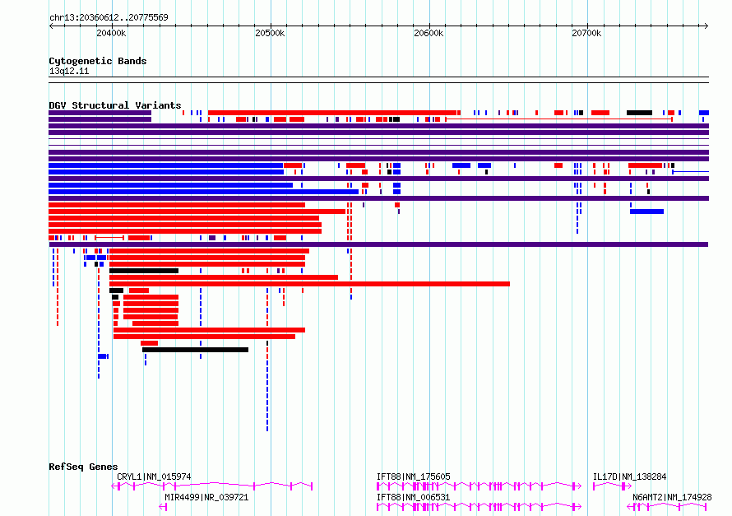Image resolution: width=732 pixels, height=516 pixels.
Task: Click the blue variant bar at the right end of the top row
Action: pyautogui.click(x=704, y=113)
